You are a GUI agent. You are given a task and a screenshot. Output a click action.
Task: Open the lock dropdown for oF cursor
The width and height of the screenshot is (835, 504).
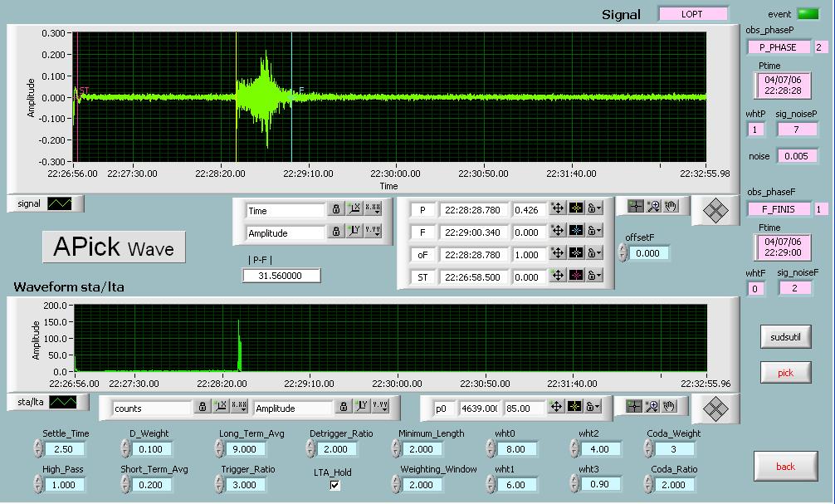click(x=594, y=253)
